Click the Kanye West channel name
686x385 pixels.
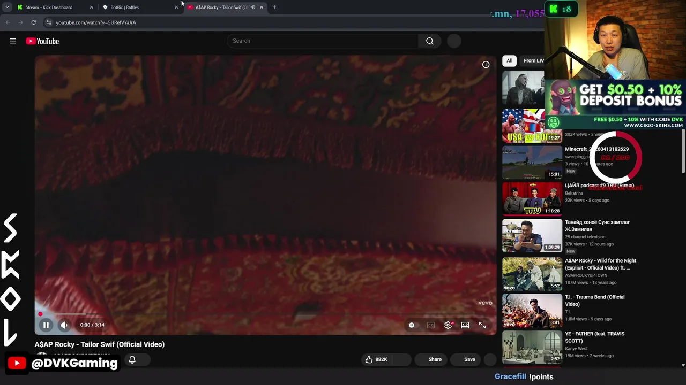pos(576,349)
